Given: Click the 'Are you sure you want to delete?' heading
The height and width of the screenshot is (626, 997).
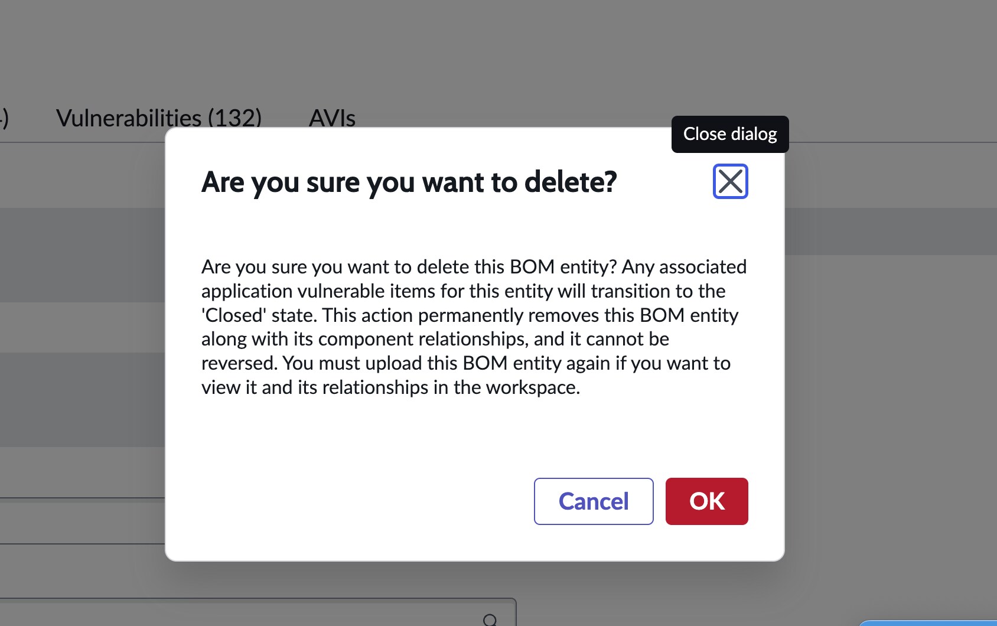Looking at the screenshot, I should (409, 181).
